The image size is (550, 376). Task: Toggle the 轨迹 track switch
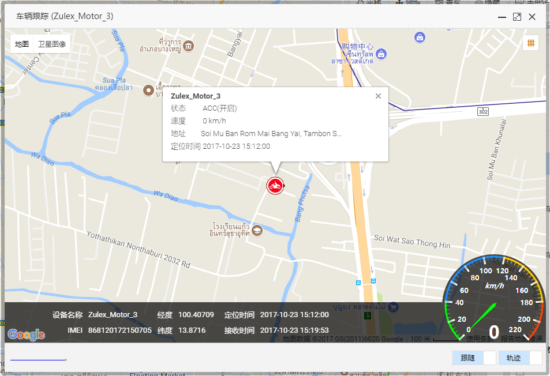coord(521,358)
